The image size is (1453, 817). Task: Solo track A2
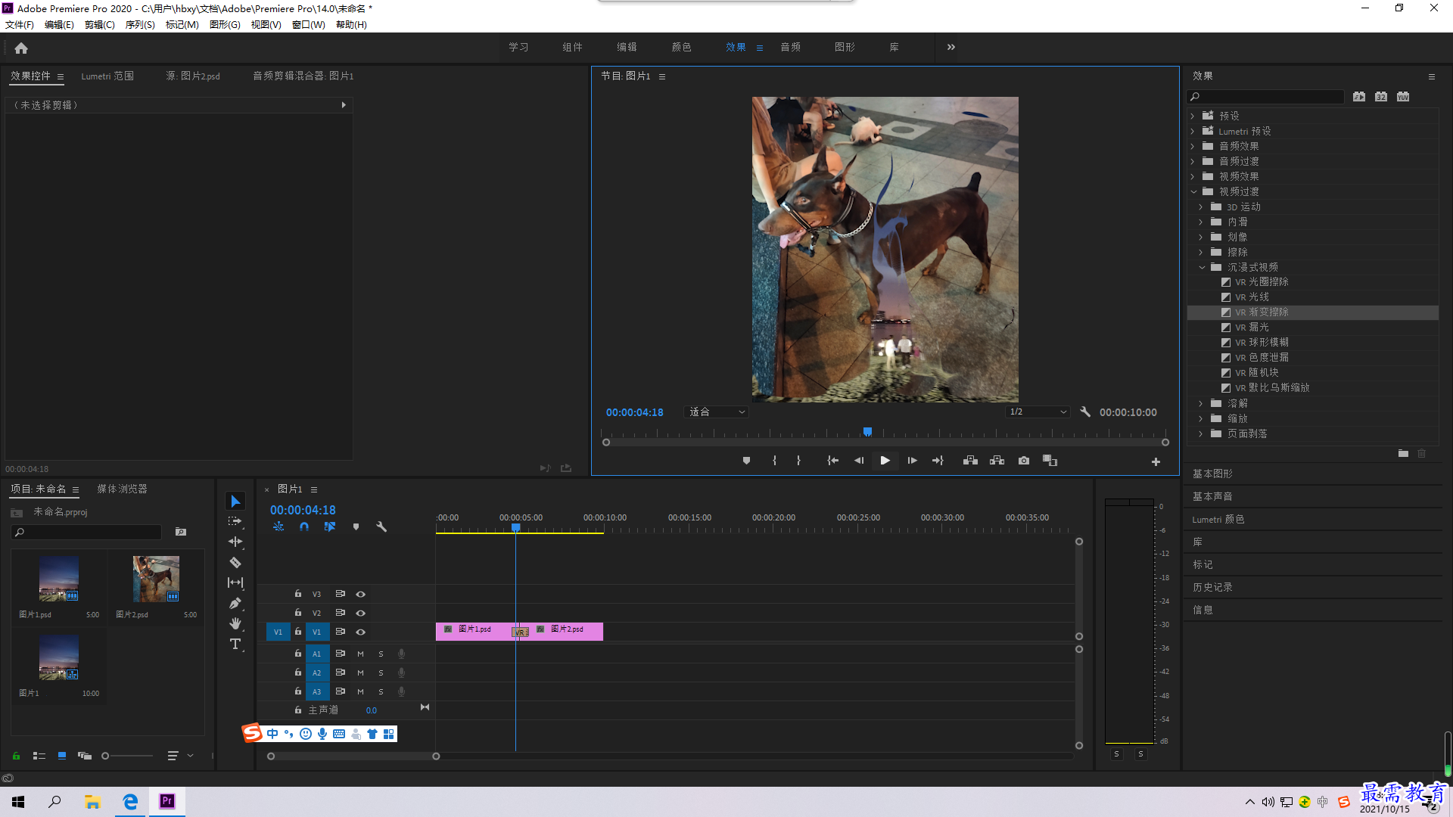[x=381, y=673]
